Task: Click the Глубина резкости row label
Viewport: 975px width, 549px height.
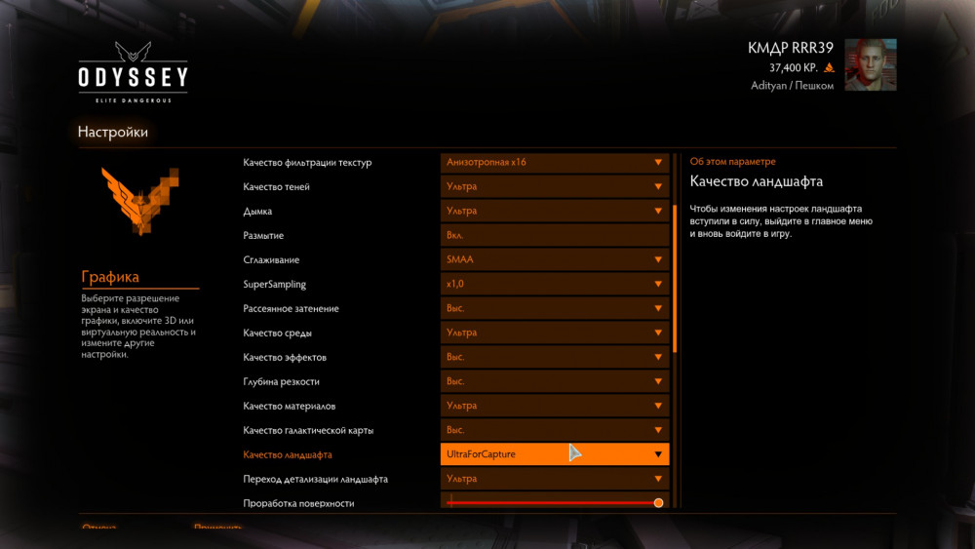Action: click(281, 381)
